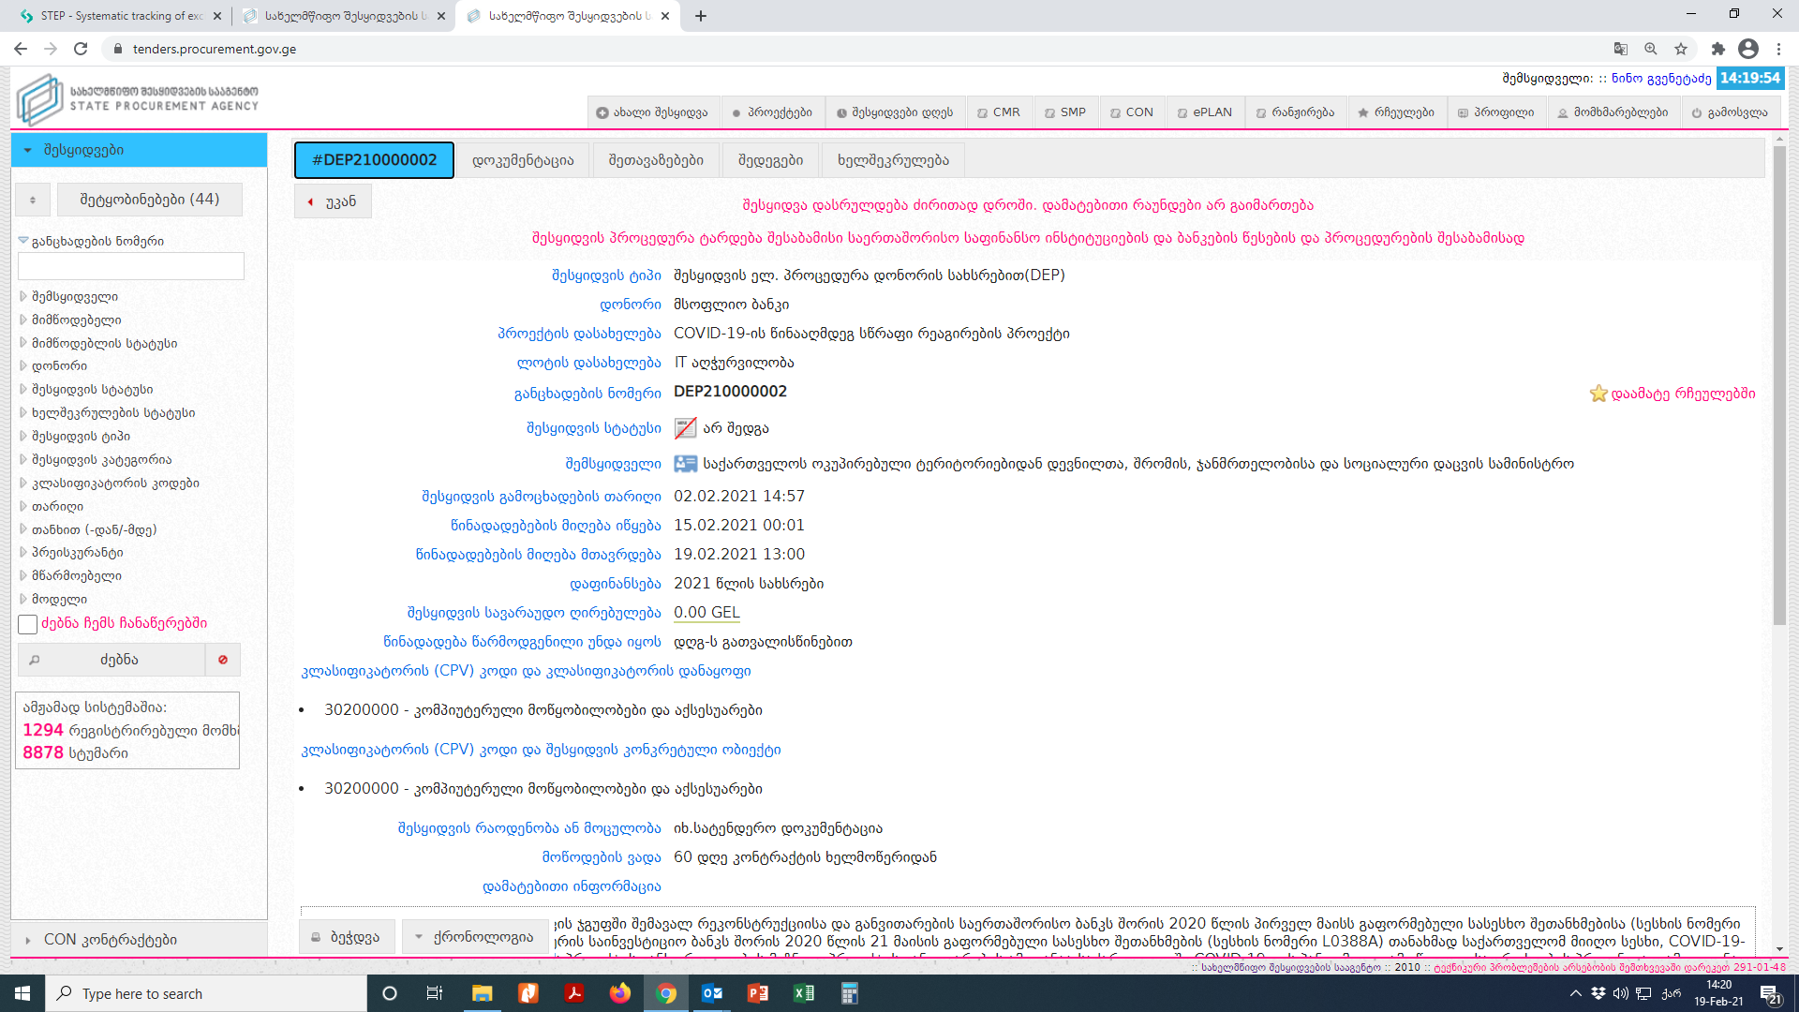Click the announcement number input field
The height and width of the screenshot is (1012, 1799).
click(131, 266)
